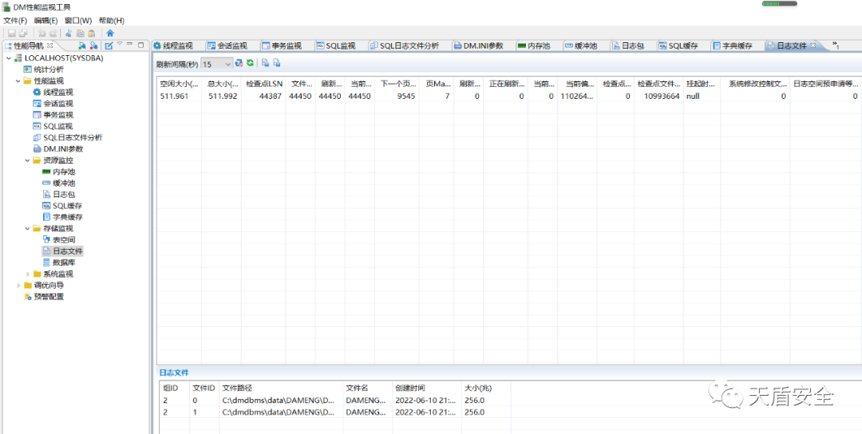Click the 检查点LSN column header
The height and width of the screenshot is (434, 862).
pyautogui.click(x=263, y=83)
